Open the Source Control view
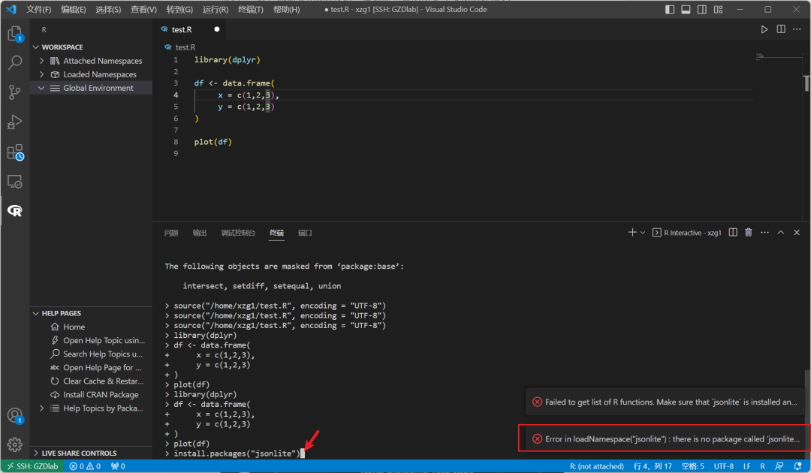The image size is (811, 473). [x=14, y=92]
